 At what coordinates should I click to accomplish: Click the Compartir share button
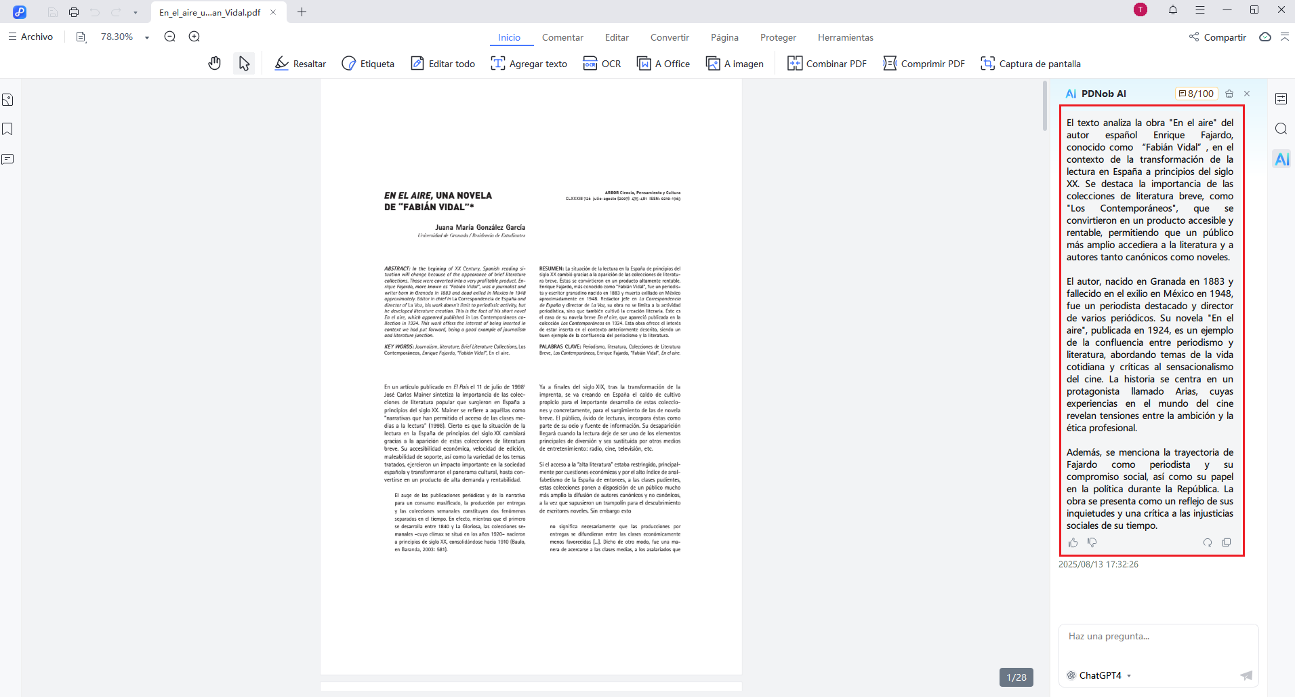[x=1218, y=37]
